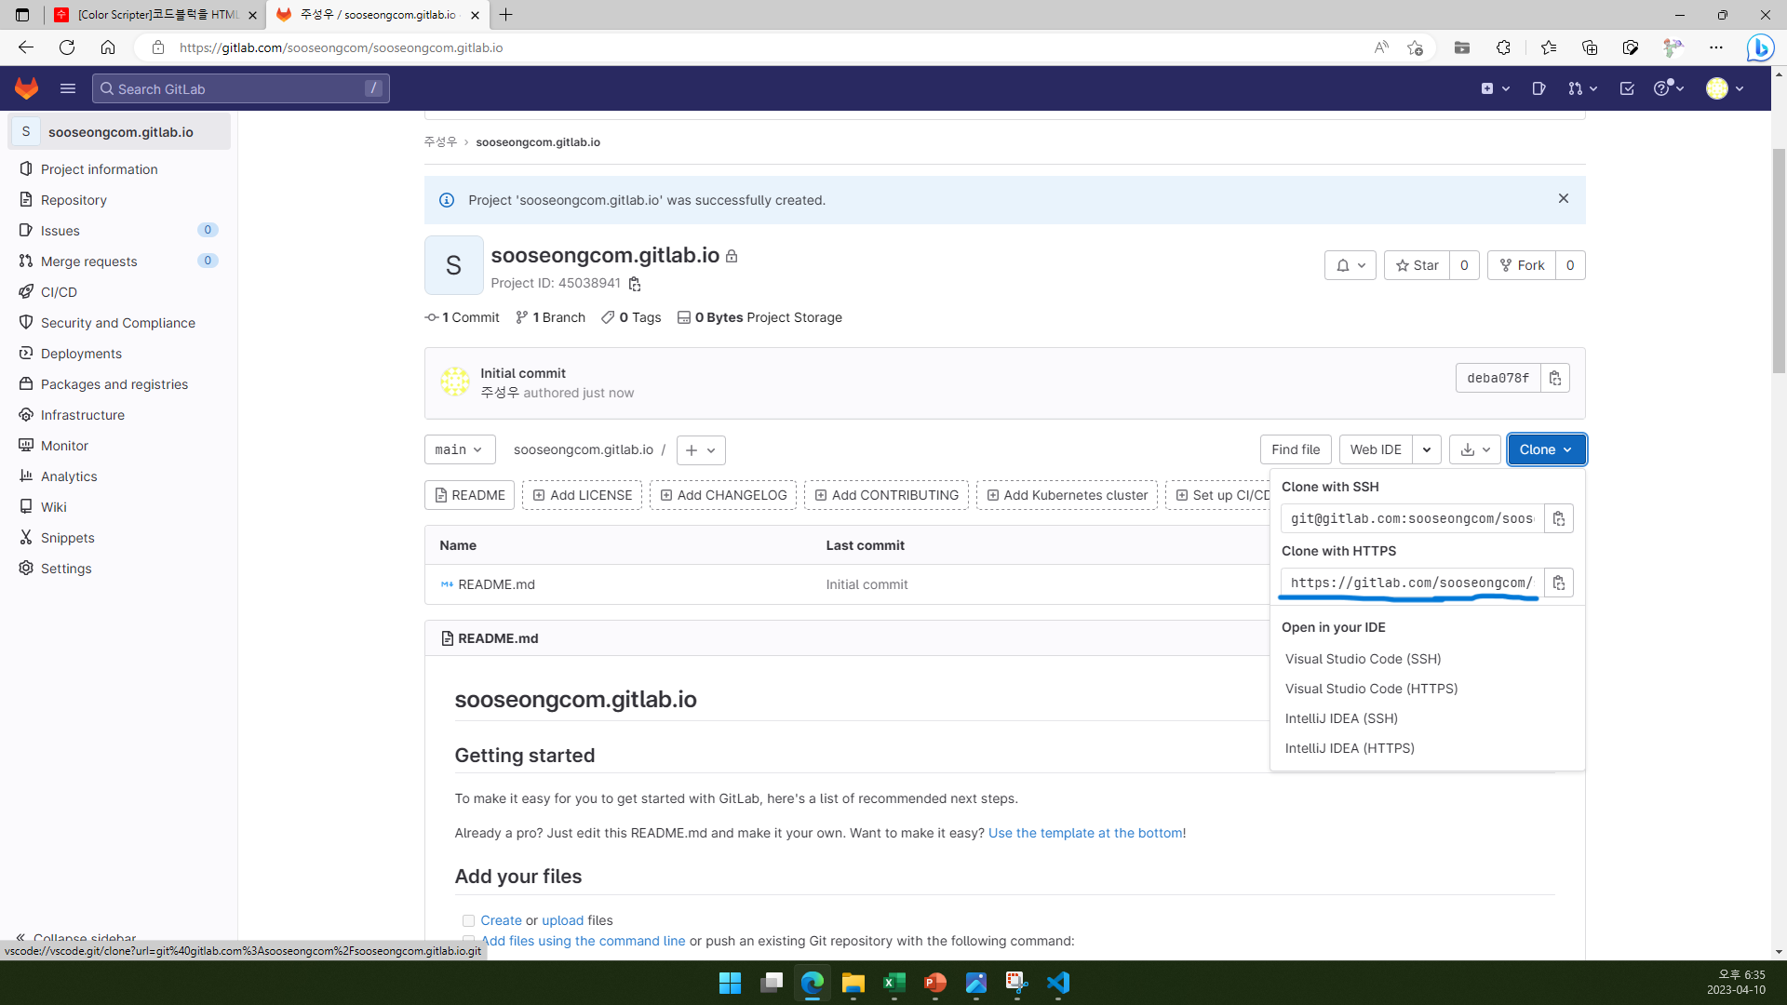Click the Windows Start button
The width and height of the screenshot is (1787, 1005).
[x=731, y=983]
